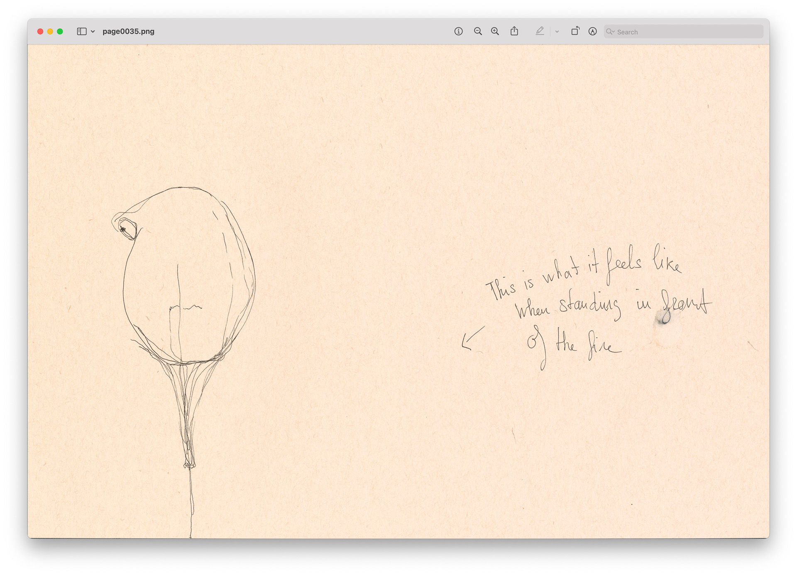Select the Highlight markup tool
797x575 pixels.
[x=540, y=31]
